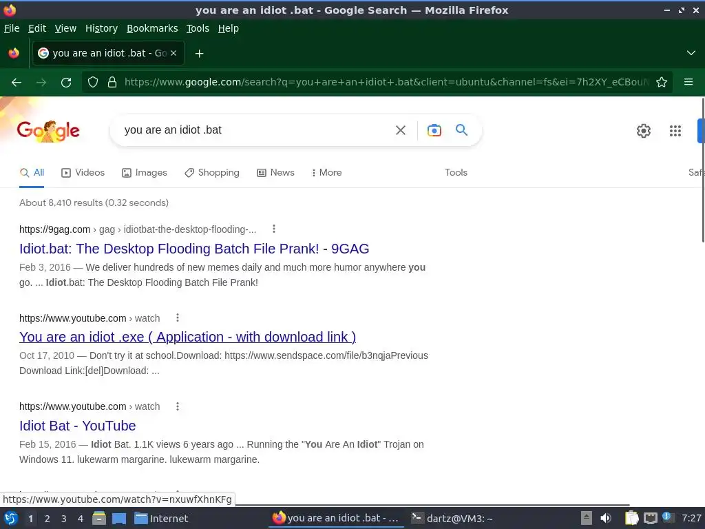Select Firefox window in taskbar
Image resolution: width=705 pixels, height=529 pixels.
tap(336, 518)
